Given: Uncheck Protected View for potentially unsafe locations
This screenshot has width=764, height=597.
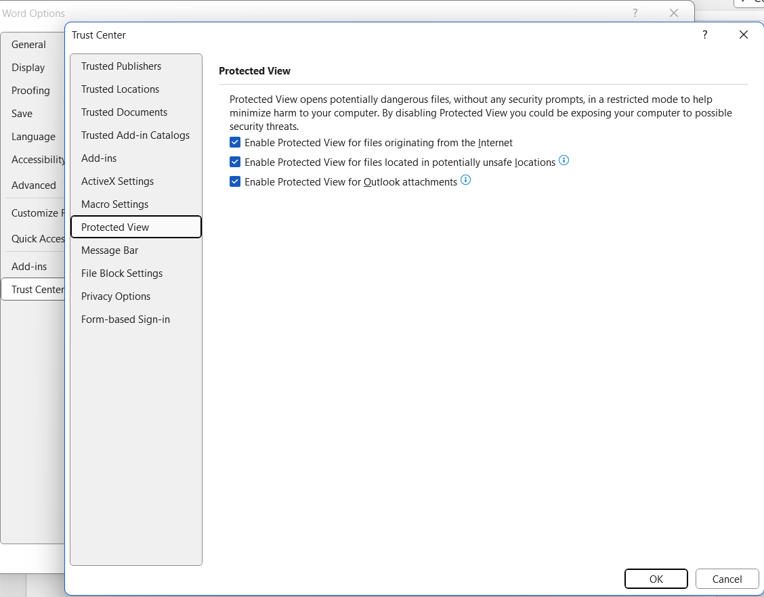Looking at the screenshot, I should click(x=236, y=162).
